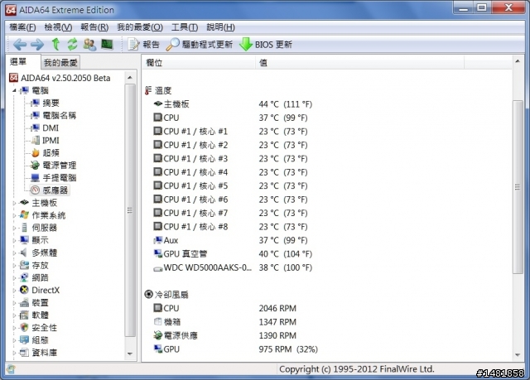The image size is (530, 380).
Task: Click tree panel scroll down arrow
Action: click(130, 354)
